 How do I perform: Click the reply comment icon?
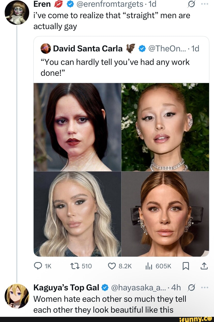pyautogui.click(x=38, y=266)
